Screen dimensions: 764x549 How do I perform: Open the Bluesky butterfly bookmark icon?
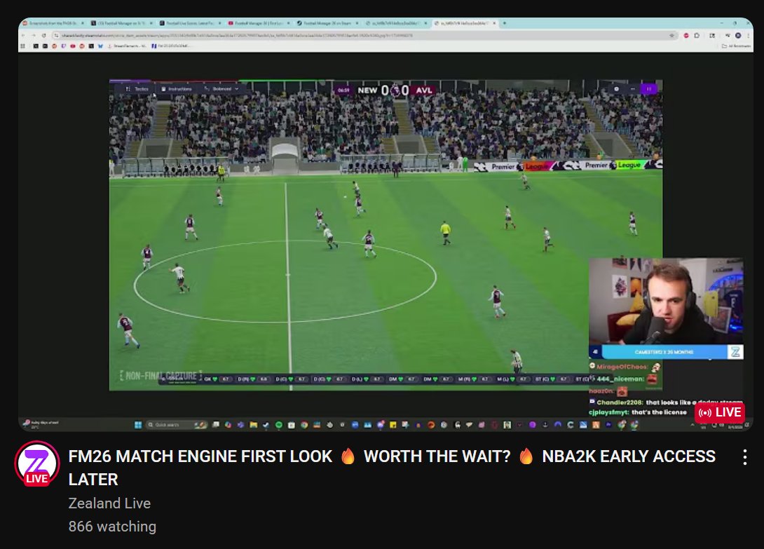[x=100, y=46]
